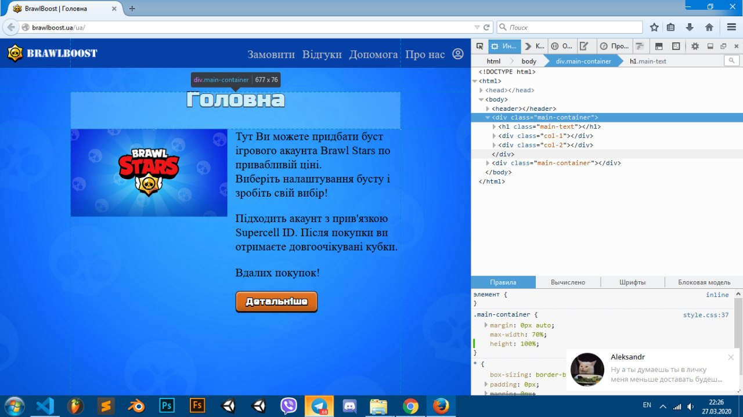Open Photoshop from taskbar

(167, 406)
